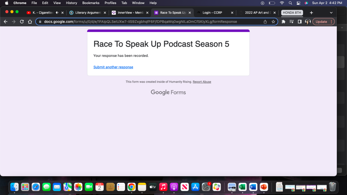Open Mail from the Dock
The width and height of the screenshot is (347, 195).
[x=57, y=187]
